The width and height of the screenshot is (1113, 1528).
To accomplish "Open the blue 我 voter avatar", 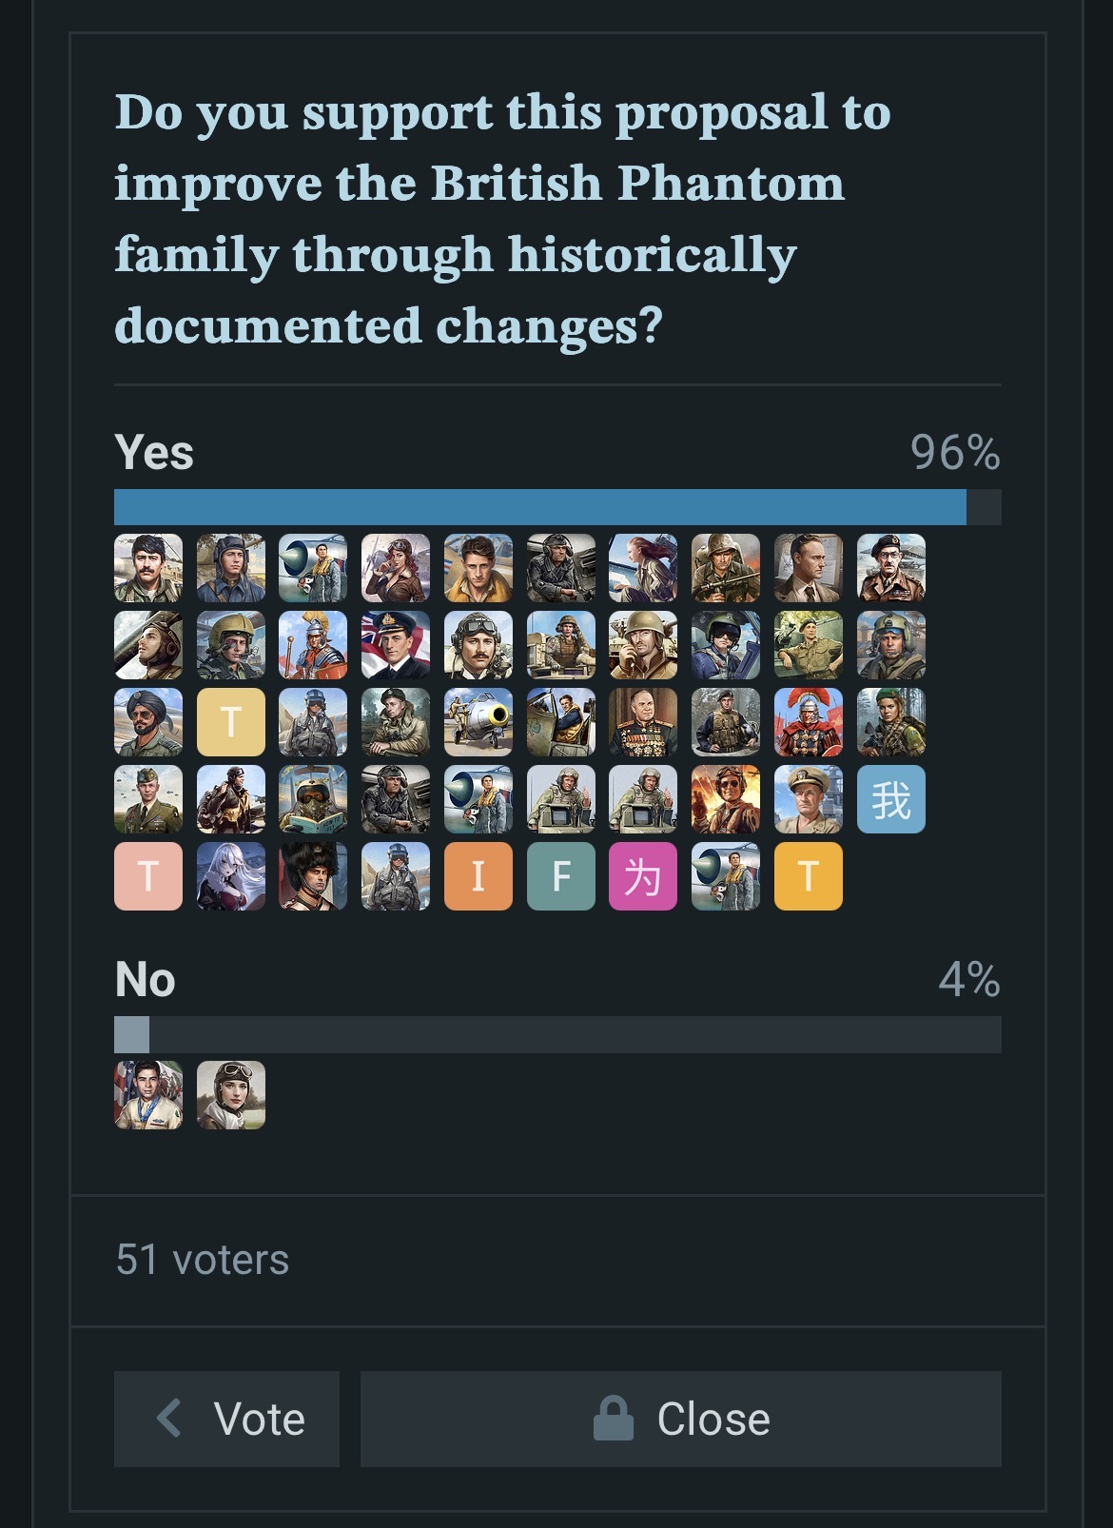I will point(891,799).
